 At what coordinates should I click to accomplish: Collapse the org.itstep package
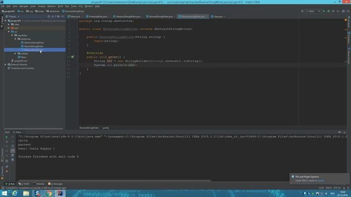(x=12, y=35)
